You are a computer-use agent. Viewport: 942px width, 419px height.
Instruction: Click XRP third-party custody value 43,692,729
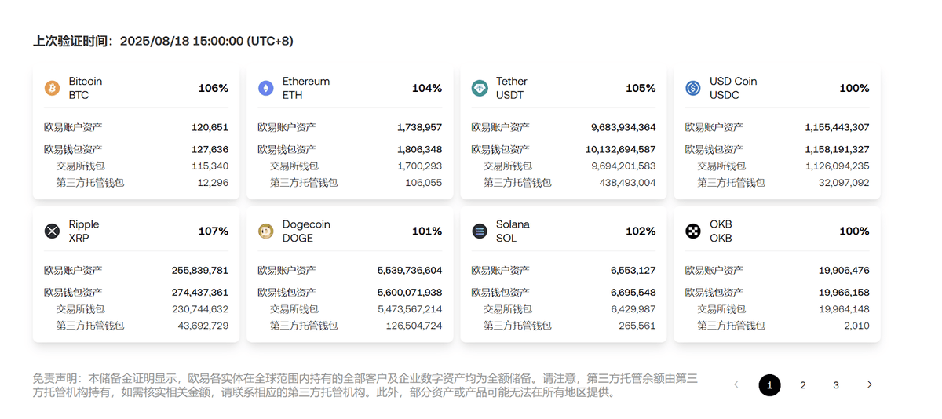click(x=203, y=325)
